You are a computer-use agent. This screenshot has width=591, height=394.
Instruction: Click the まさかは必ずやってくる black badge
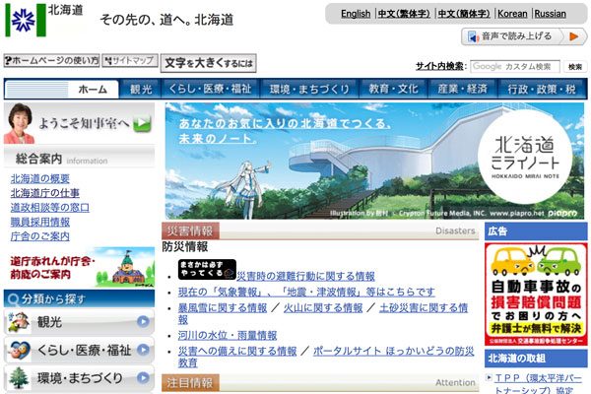point(207,269)
